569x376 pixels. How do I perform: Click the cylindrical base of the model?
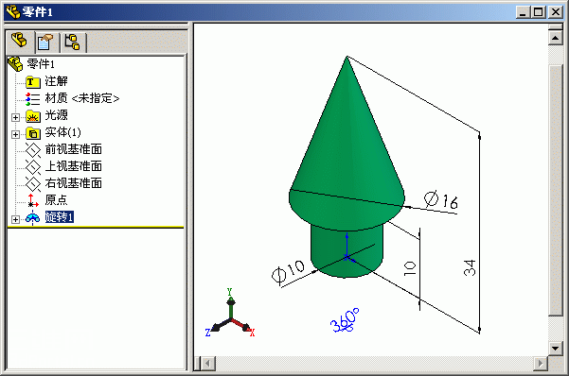tap(327, 250)
